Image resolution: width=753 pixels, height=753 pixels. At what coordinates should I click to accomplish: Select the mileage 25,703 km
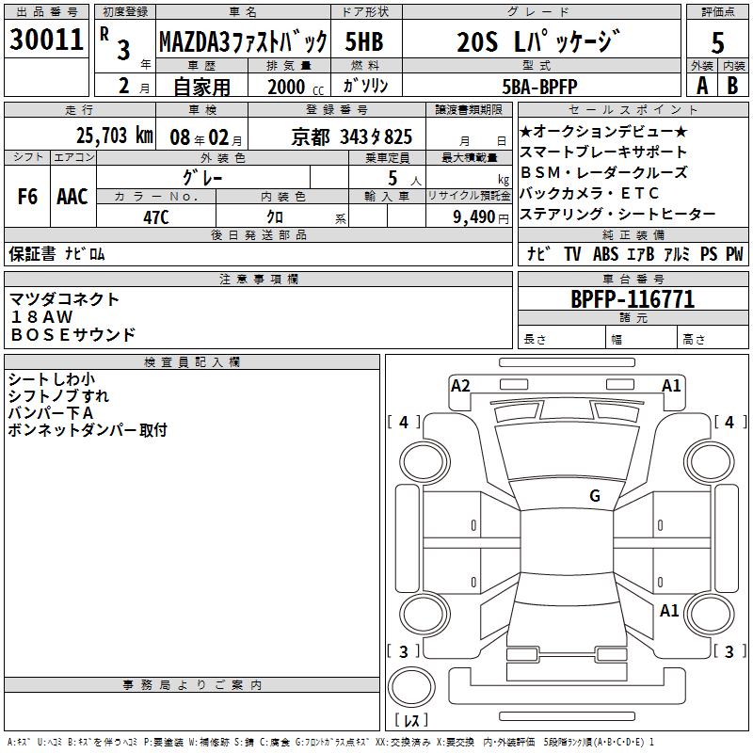coord(115,136)
